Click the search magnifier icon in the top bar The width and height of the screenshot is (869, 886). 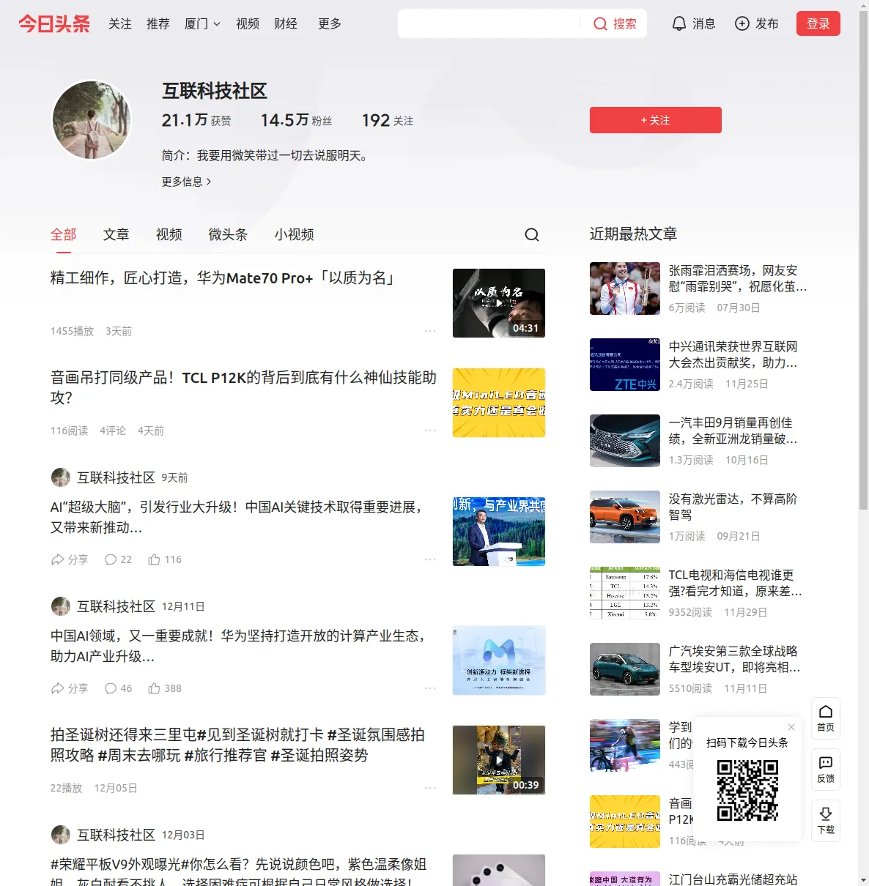point(600,23)
